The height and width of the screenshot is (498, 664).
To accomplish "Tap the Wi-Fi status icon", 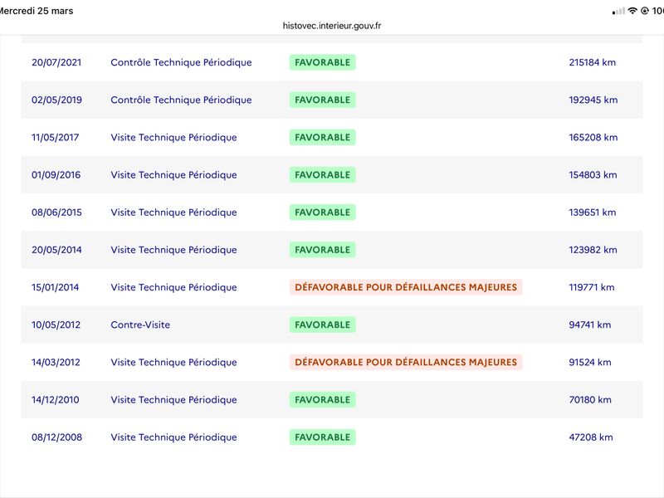I will pos(632,11).
